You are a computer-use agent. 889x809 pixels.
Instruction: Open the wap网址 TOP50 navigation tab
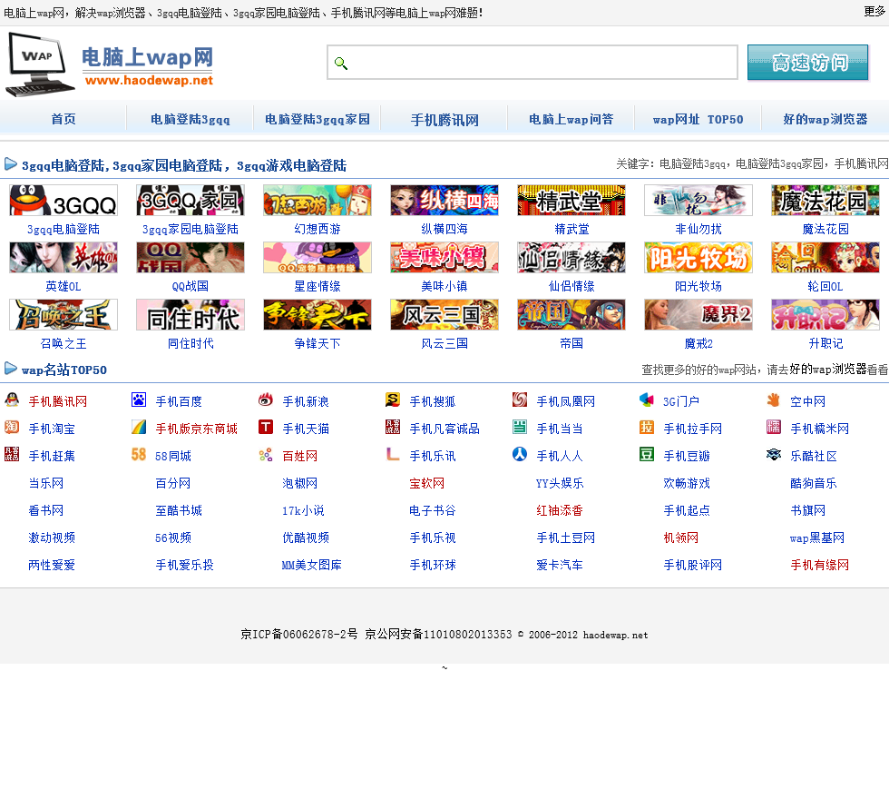[698, 119]
